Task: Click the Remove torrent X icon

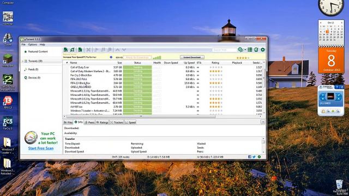Action: pyautogui.click(x=88, y=50)
